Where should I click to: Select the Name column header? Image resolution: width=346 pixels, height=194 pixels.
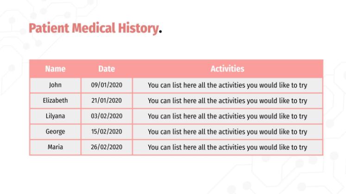(x=55, y=69)
